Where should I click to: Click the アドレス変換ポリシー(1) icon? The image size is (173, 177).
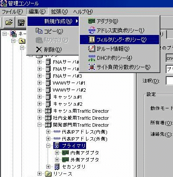(92, 30)
